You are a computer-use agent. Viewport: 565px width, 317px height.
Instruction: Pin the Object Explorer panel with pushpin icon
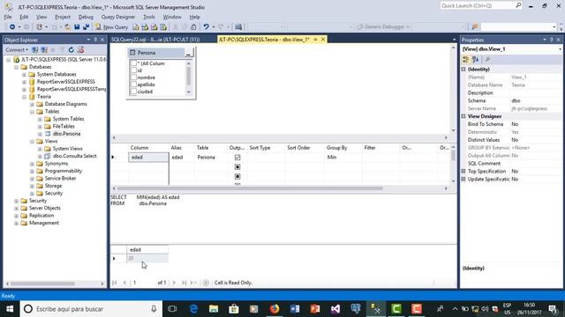[x=95, y=40]
